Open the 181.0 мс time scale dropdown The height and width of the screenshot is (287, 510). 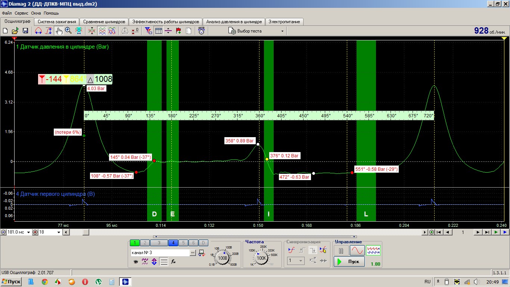28,232
